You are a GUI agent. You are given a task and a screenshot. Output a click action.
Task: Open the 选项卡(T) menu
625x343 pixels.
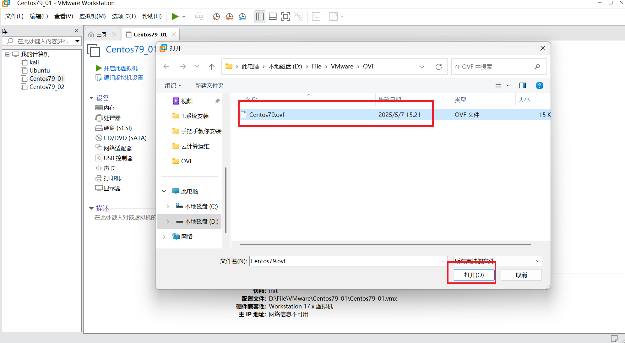124,16
